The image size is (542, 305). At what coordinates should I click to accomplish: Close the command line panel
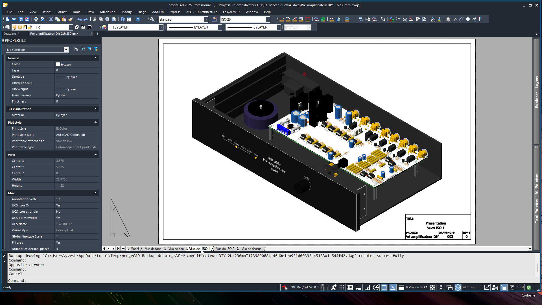(4, 256)
